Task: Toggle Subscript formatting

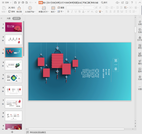Action: (92, 11)
